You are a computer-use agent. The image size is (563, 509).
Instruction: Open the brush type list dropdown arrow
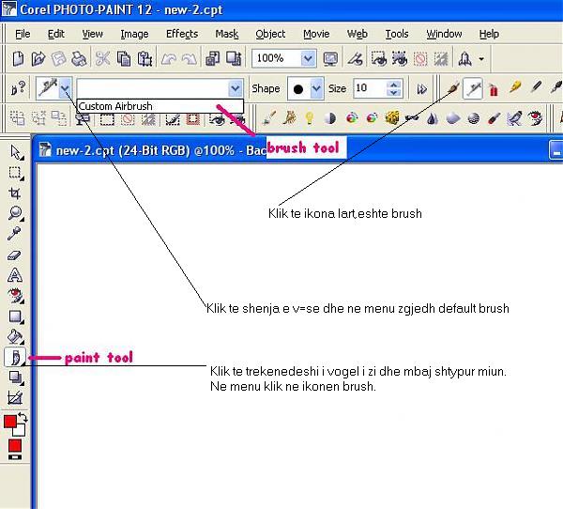pyautogui.click(x=236, y=88)
